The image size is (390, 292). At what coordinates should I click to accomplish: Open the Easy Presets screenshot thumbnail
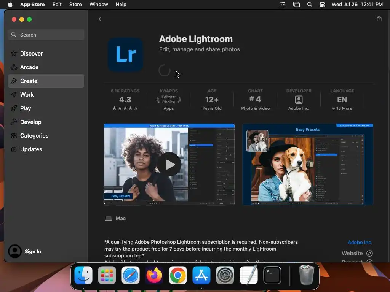coord(308,164)
